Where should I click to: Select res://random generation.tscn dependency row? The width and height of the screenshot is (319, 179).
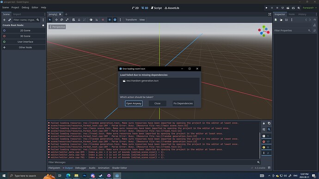pos(159,81)
